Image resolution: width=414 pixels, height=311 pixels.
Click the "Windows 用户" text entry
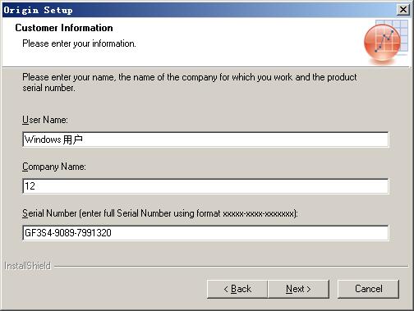pyautogui.click(x=53, y=139)
